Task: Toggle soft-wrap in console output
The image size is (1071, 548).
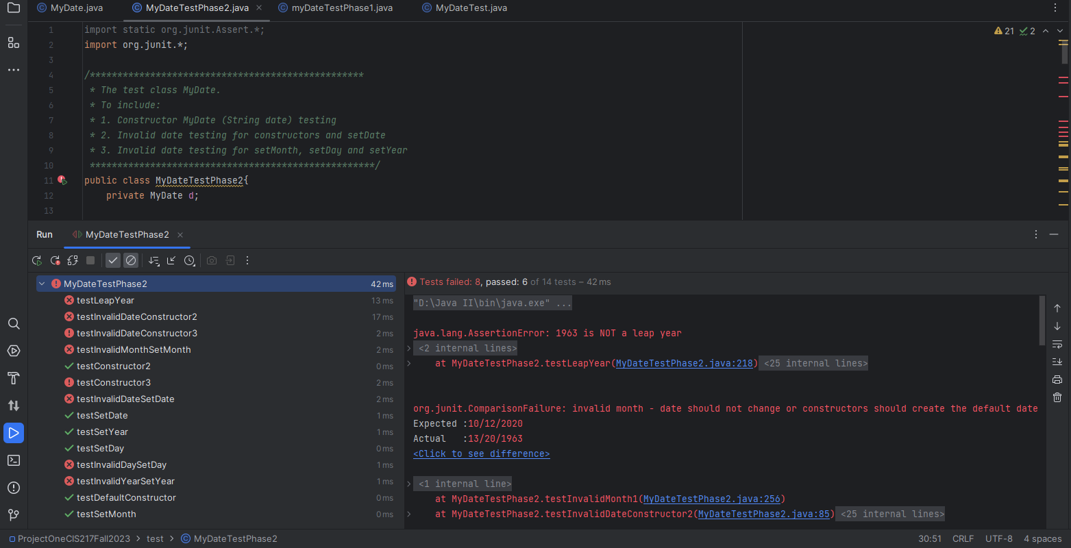Action: [1057, 344]
